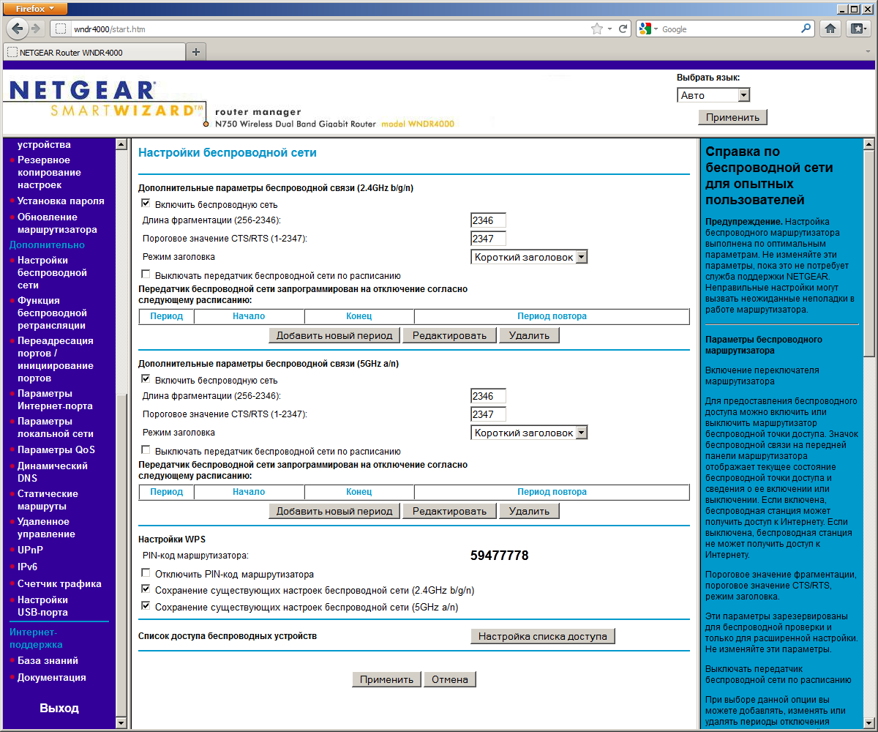Image resolution: width=878 pixels, height=732 pixels.
Task: Click 5GHz fragmentation length field
Action: click(x=488, y=396)
